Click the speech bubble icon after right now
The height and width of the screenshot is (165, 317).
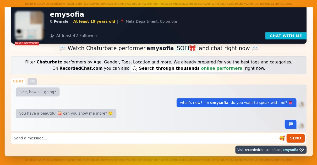tap(255, 48)
